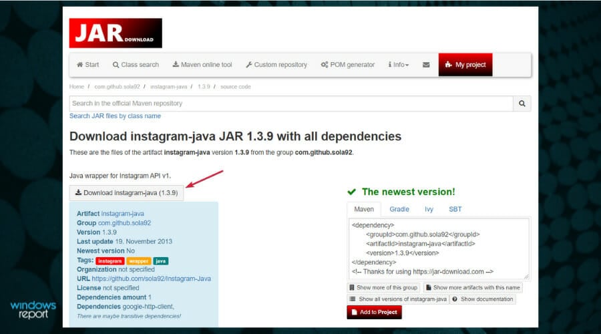Click the download arrow icon on Download button
Screen dimensions: 601x334
click(x=79, y=192)
